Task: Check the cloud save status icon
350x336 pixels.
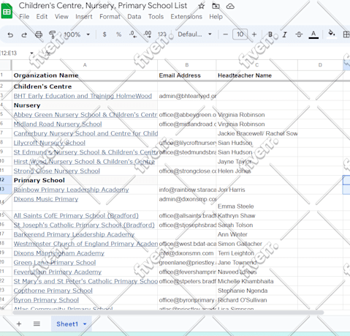Action: tap(230, 6)
